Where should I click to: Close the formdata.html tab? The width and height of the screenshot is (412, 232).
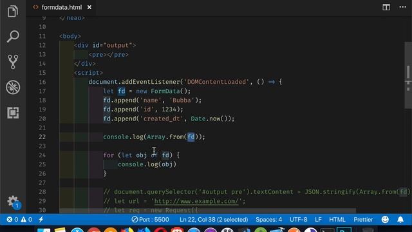[89, 7]
